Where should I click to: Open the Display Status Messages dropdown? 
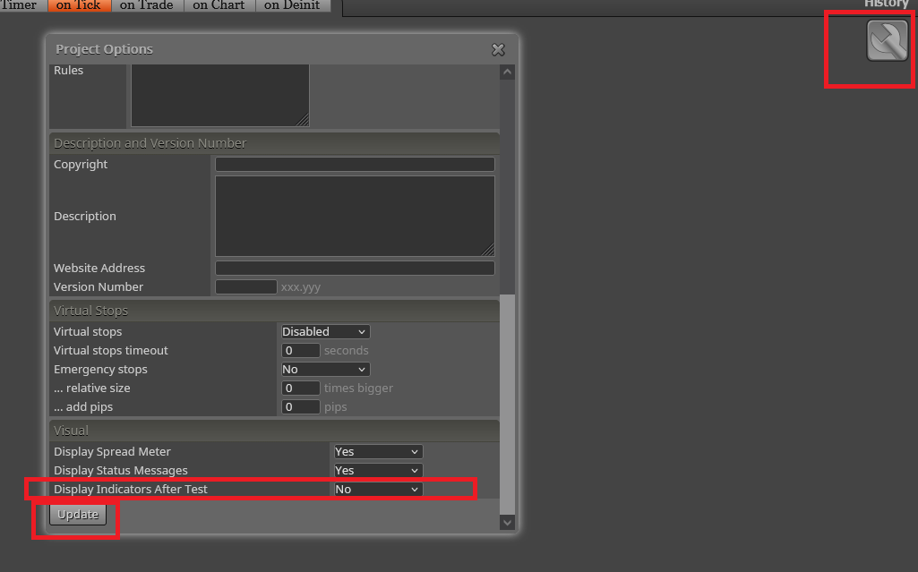click(x=378, y=470)
